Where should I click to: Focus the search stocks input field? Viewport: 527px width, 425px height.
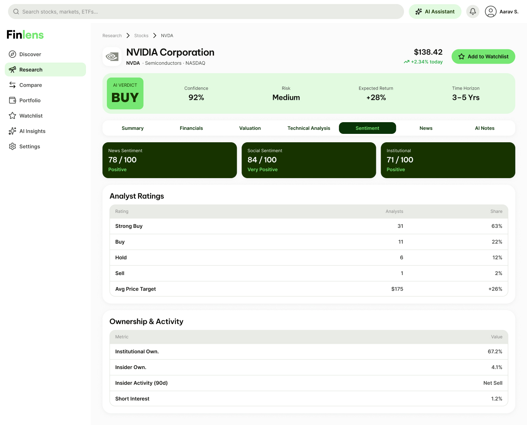[206, 12]
